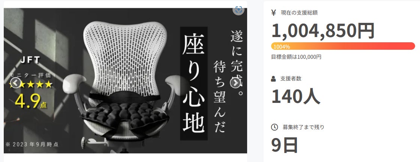The image size is (420, 162).
Task: Click the 募集終了まで残り label
Action: tap(303, 127)
